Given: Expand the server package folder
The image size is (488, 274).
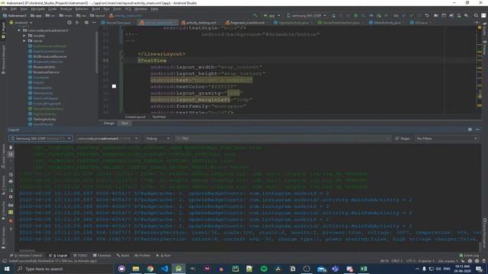Looking at the screenshot, I should pos(24,40).
